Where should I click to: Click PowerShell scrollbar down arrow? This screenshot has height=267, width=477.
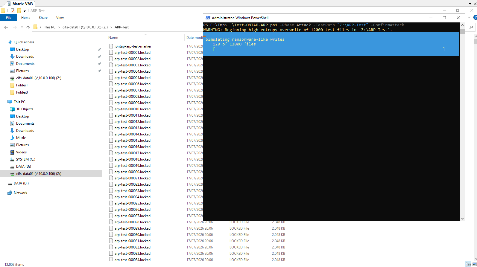(463, 219)
